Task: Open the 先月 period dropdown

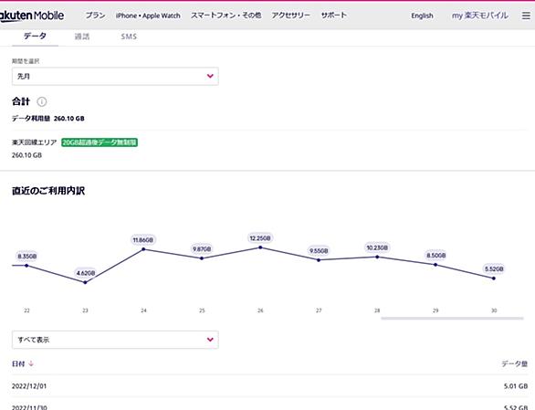Action: point(115,76)
